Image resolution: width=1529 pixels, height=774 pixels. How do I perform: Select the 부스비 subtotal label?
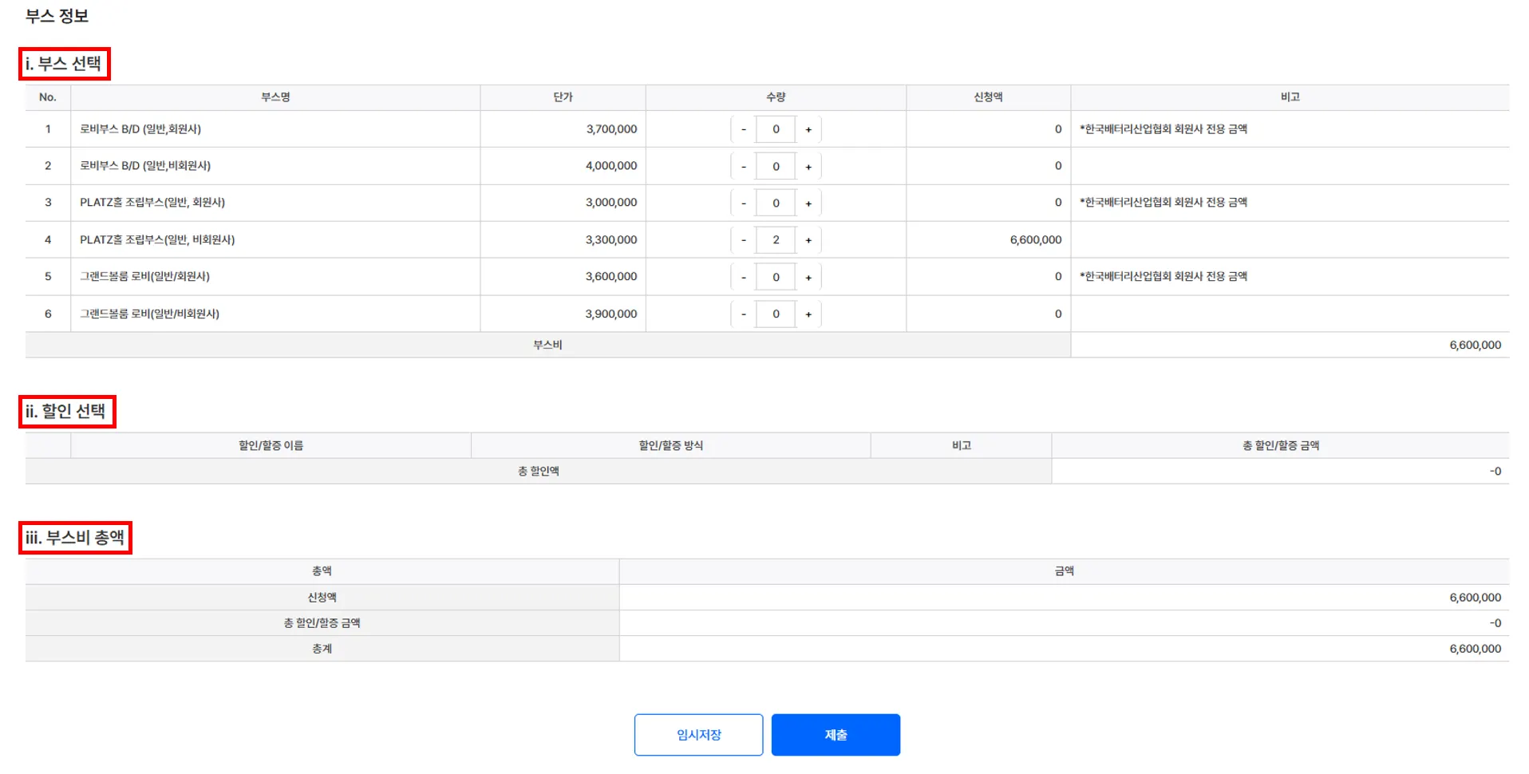[547, 345]
